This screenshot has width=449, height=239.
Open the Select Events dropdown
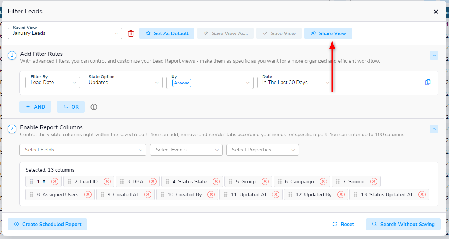[x=186, y=150]
